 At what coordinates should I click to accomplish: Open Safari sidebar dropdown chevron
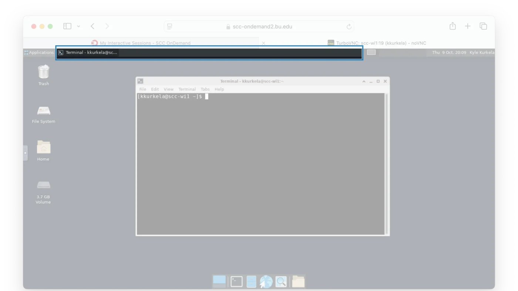(x=78, y=26)
